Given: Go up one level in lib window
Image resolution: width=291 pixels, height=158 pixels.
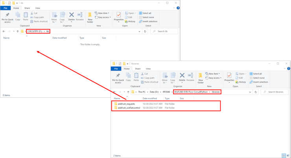Looking at the screenshot, I should (x=18, y=31).
